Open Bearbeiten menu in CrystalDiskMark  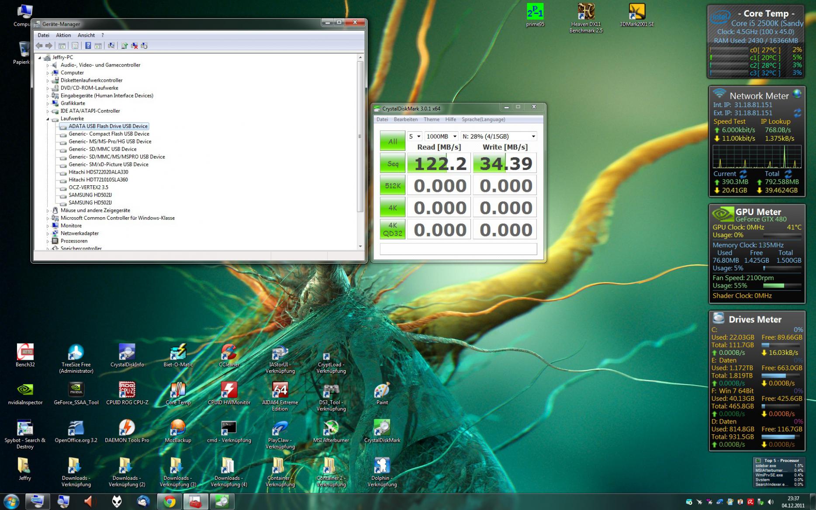[405, 119]
